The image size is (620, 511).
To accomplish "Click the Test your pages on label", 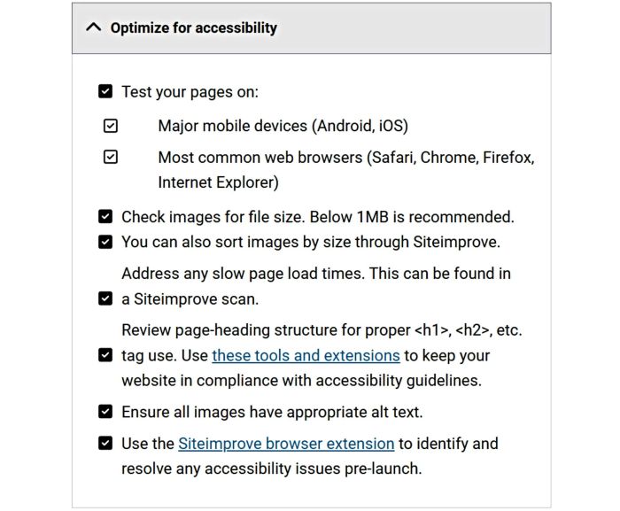I will [190, 92].
